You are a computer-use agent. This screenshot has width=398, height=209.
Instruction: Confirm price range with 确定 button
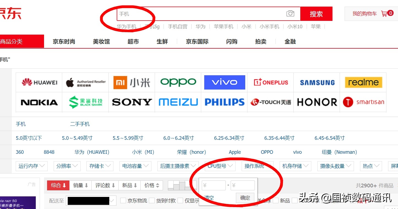click(245, 198)
